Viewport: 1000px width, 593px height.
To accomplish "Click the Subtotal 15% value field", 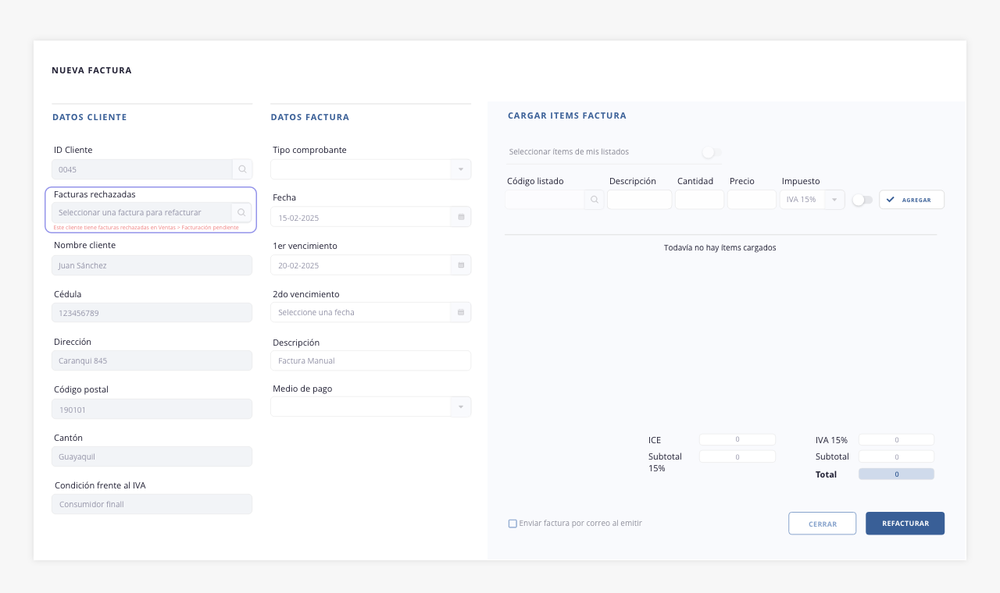I will click(737, 456).
